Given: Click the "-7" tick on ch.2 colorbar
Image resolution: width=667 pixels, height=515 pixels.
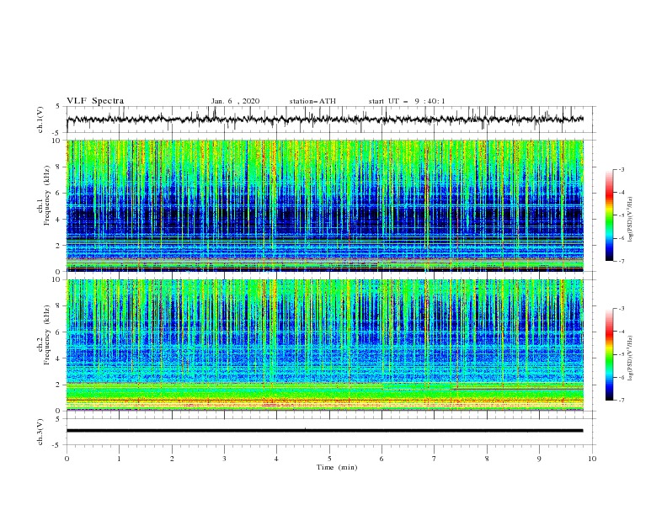Looking at the screenshot, I should tap(621, 400).
